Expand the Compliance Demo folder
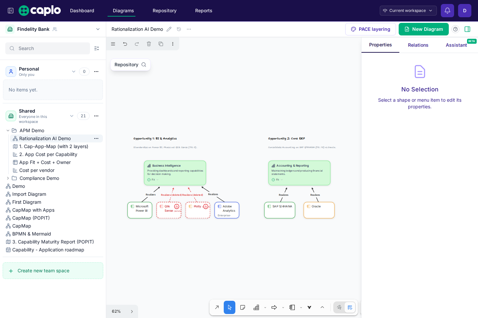 8,178
